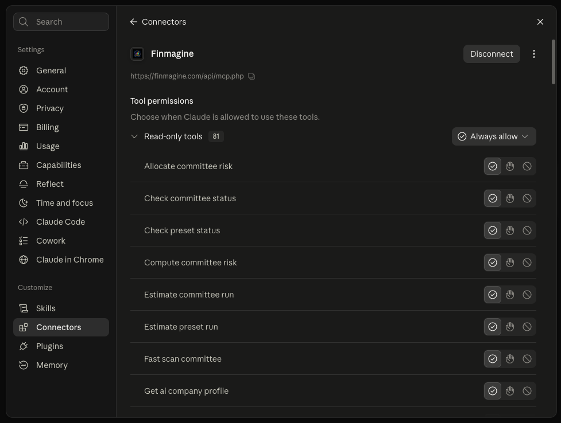Open the Reflect settings page
Image resolution: width=561 pixels, height=423 pixels.
61,184
